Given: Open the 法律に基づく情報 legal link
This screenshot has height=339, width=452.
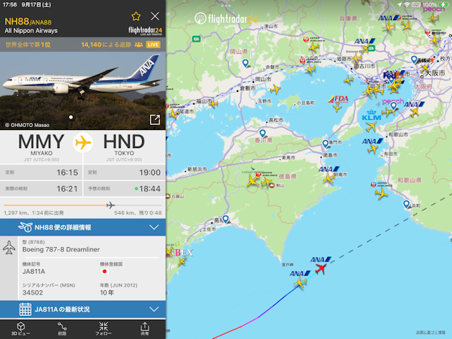Looking at the screenshot, I should point(430,333).
